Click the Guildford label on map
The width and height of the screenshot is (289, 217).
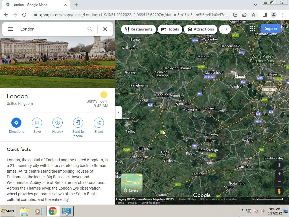pyautogui.click(x=246, y=167)
